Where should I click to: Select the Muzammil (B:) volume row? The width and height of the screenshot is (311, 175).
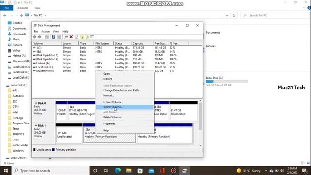[x=117, y=71]
